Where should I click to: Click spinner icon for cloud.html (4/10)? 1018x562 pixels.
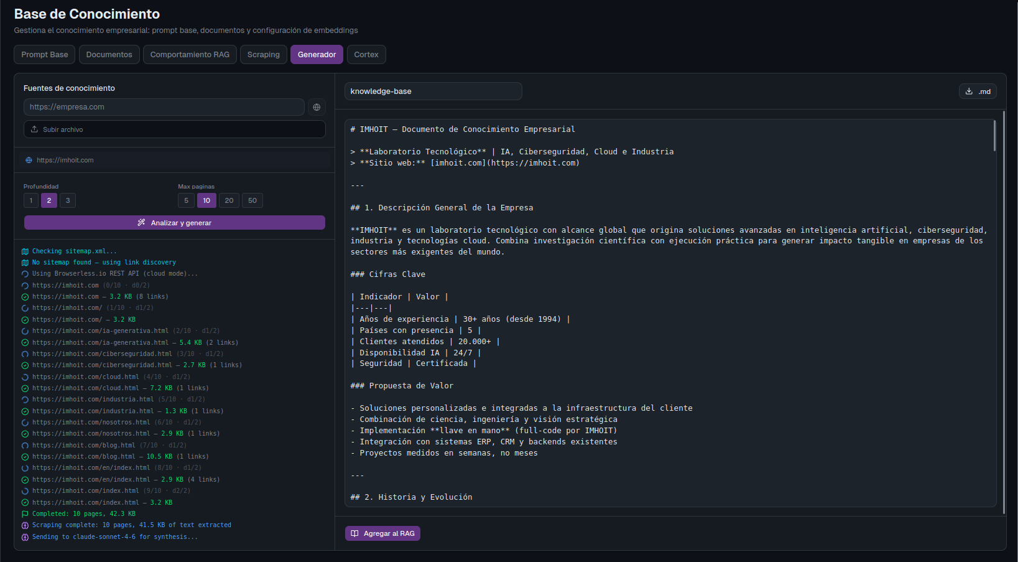click(25, 377)
